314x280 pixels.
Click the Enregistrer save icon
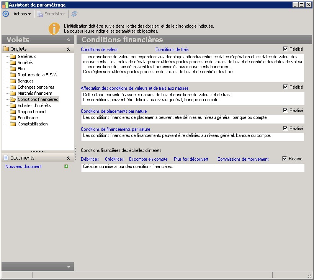coord(39,14)
